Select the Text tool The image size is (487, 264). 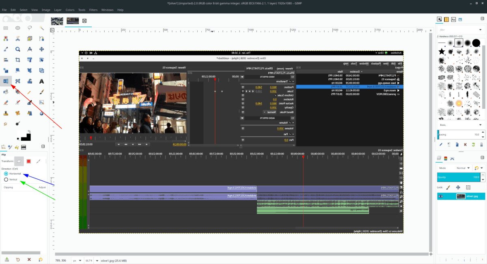pyautogui.click(x=41, y=81)
